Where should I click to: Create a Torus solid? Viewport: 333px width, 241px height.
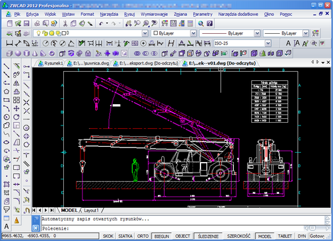tap(52, 53)
